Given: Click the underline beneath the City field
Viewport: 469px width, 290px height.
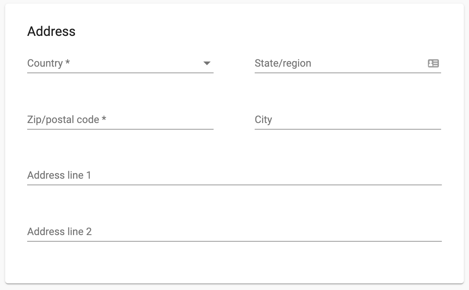Looking at the screenshot, I should click(348, 129).
